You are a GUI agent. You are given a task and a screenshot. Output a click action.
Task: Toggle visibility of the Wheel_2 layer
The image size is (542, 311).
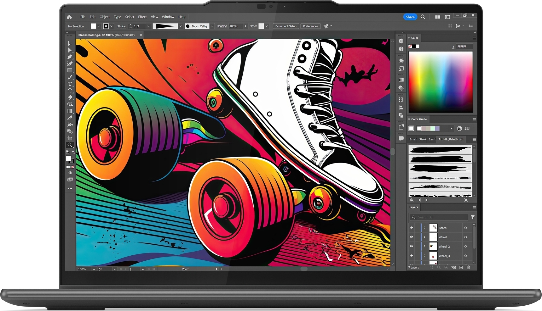pyautogui.click(x=411, y=246)
